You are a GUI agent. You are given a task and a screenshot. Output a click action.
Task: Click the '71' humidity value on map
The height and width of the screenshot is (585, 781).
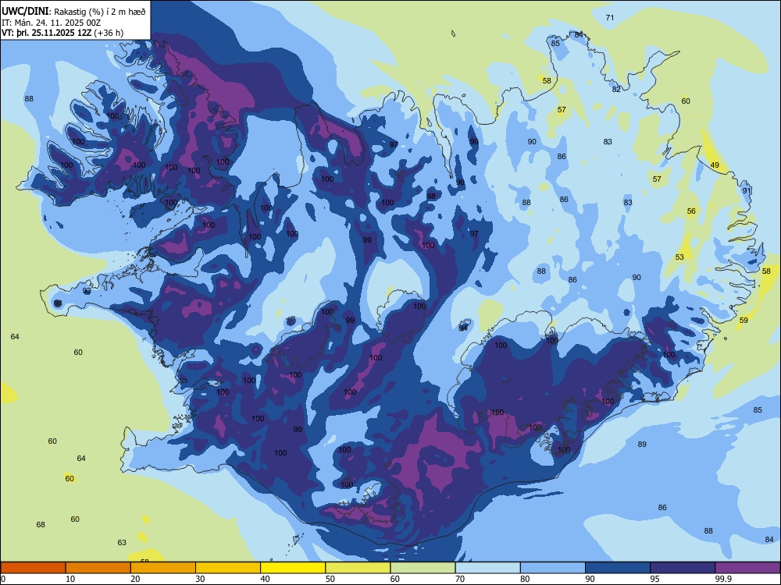[610, 17]
